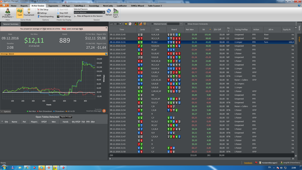Toggle Net Won legend series

31,111
